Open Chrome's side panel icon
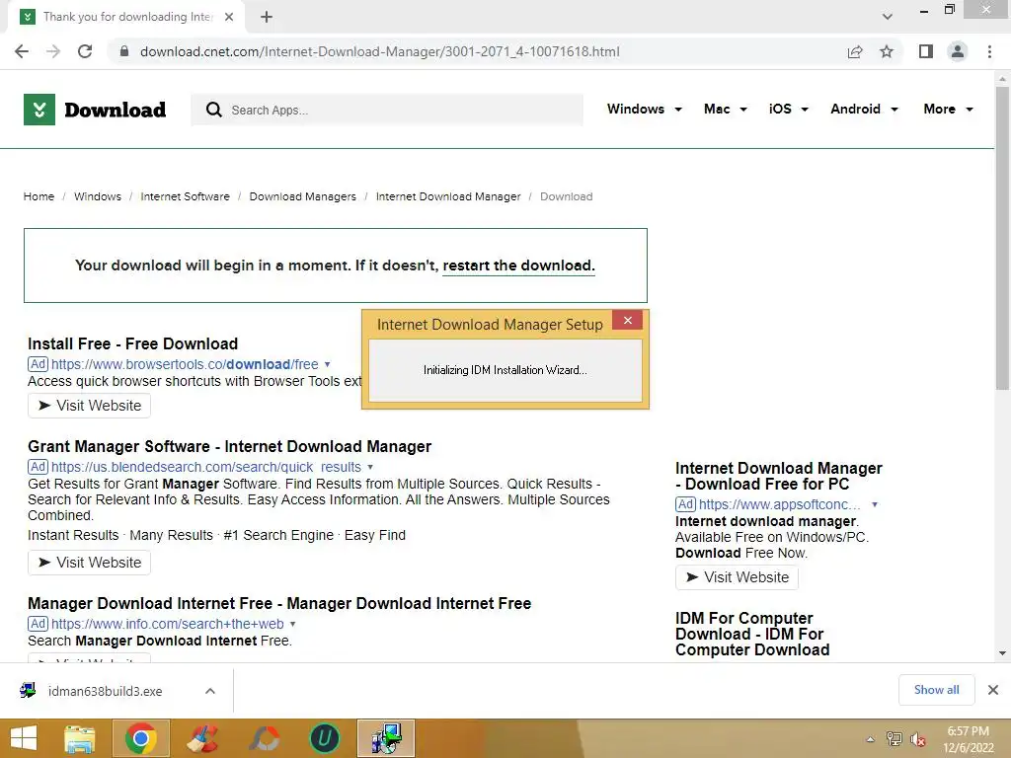This screenshot has height=758, width=1011. [926, 51]
